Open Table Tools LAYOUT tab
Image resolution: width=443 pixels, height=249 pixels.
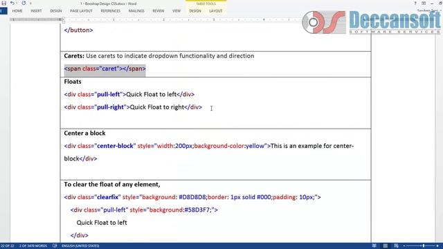216,11
